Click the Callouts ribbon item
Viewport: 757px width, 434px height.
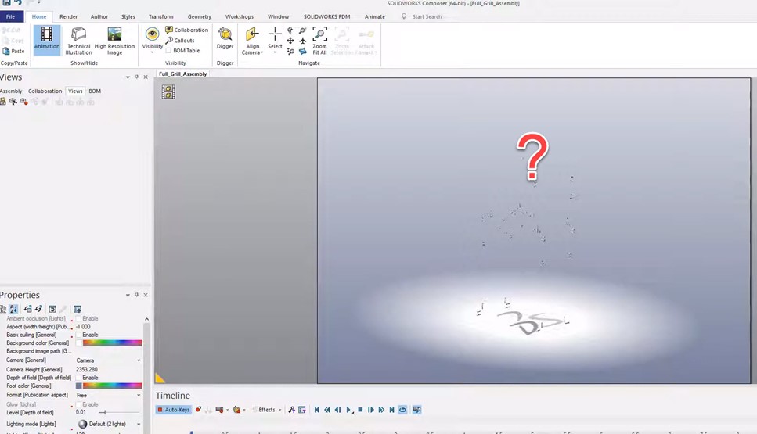pyautogui.click(x=180, y=41)
